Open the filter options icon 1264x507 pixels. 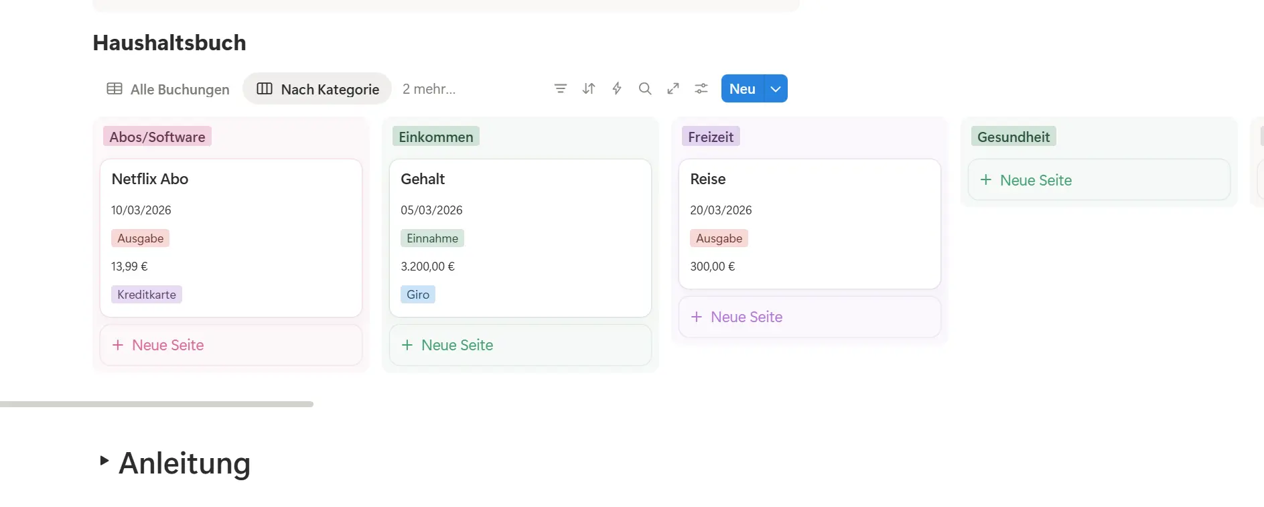click(x=561, y=88)
